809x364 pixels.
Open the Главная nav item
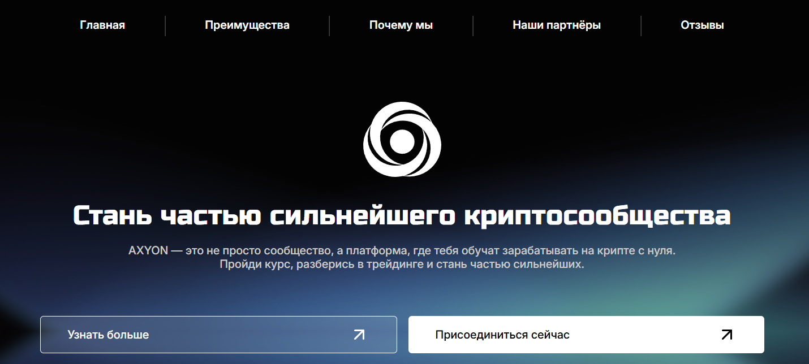click(102, 25)
